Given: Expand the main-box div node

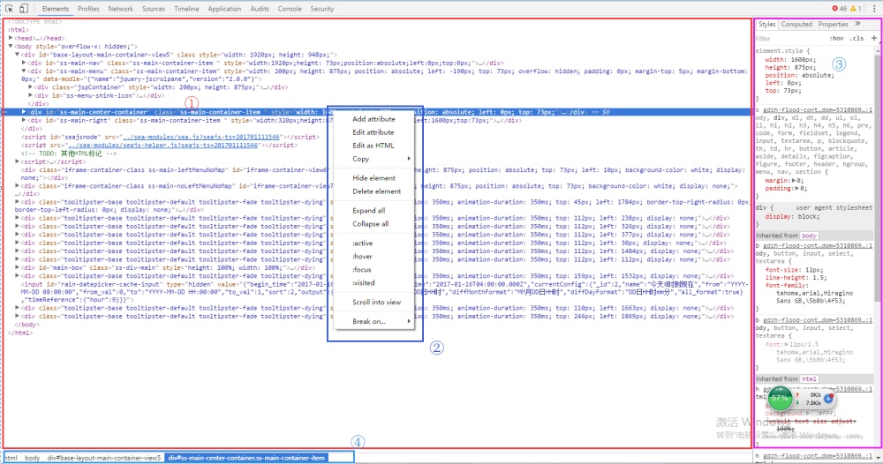Looking at the screenshot, I should click(18, 267).
